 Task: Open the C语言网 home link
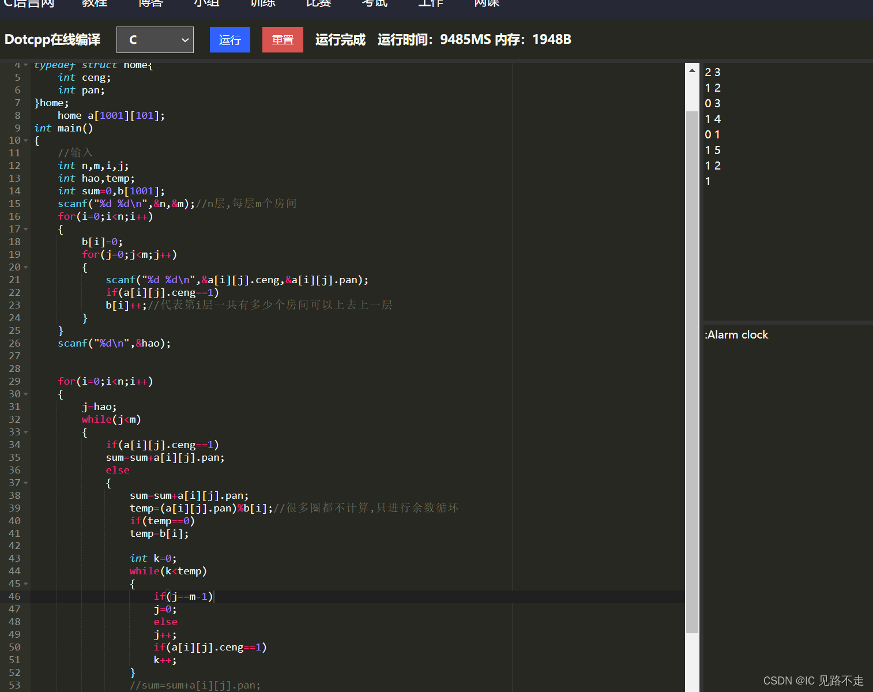[x=30, y=5]
